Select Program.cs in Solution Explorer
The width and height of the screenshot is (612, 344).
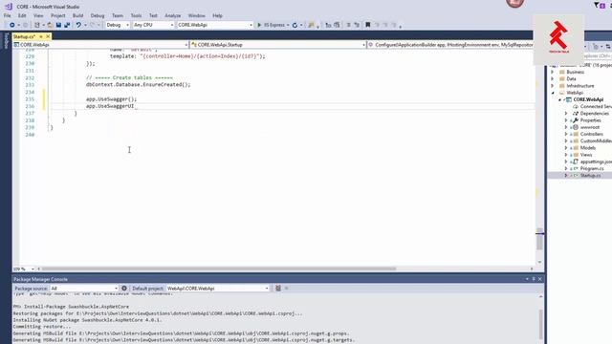pos(592,168)
